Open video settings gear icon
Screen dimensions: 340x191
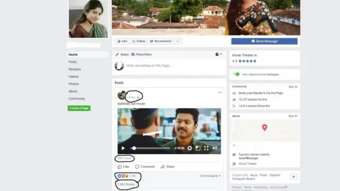coord(190,148)
